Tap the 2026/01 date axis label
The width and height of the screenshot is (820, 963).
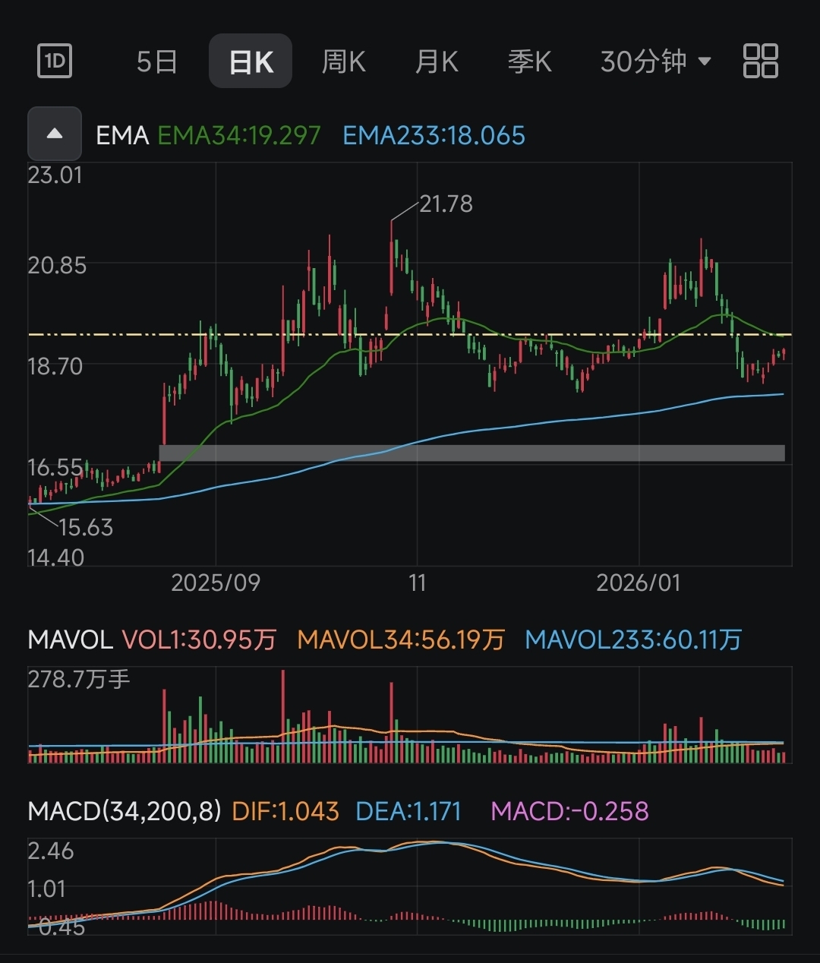click(639, 583)
